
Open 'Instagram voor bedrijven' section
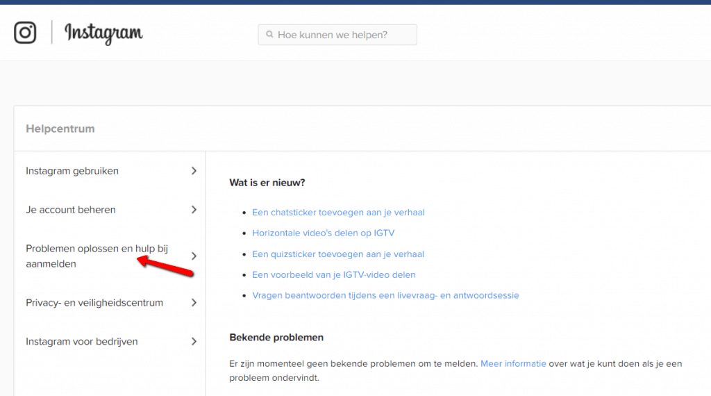tap(82, 342)
